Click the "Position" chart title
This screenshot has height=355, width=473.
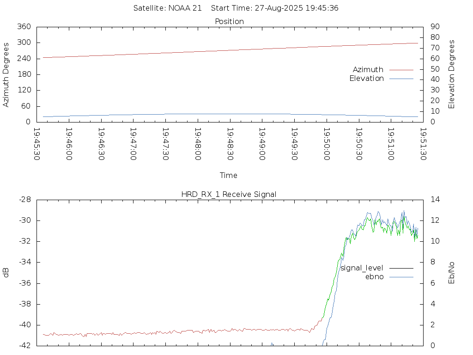[229, 21]
